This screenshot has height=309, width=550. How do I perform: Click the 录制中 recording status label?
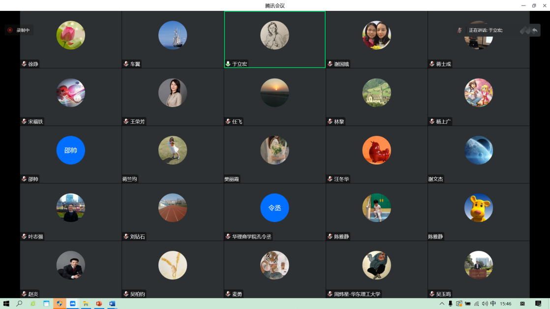(23, 30)
